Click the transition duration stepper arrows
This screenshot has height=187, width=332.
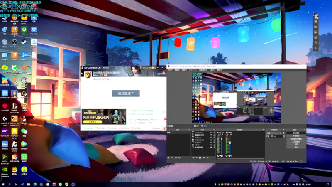click(284, 136)
